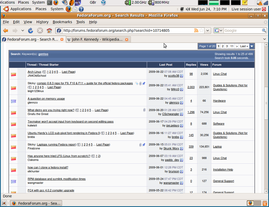The image size is (269, 207).
Task: Open the Sort by Views column header
Action: coord(204,65)
